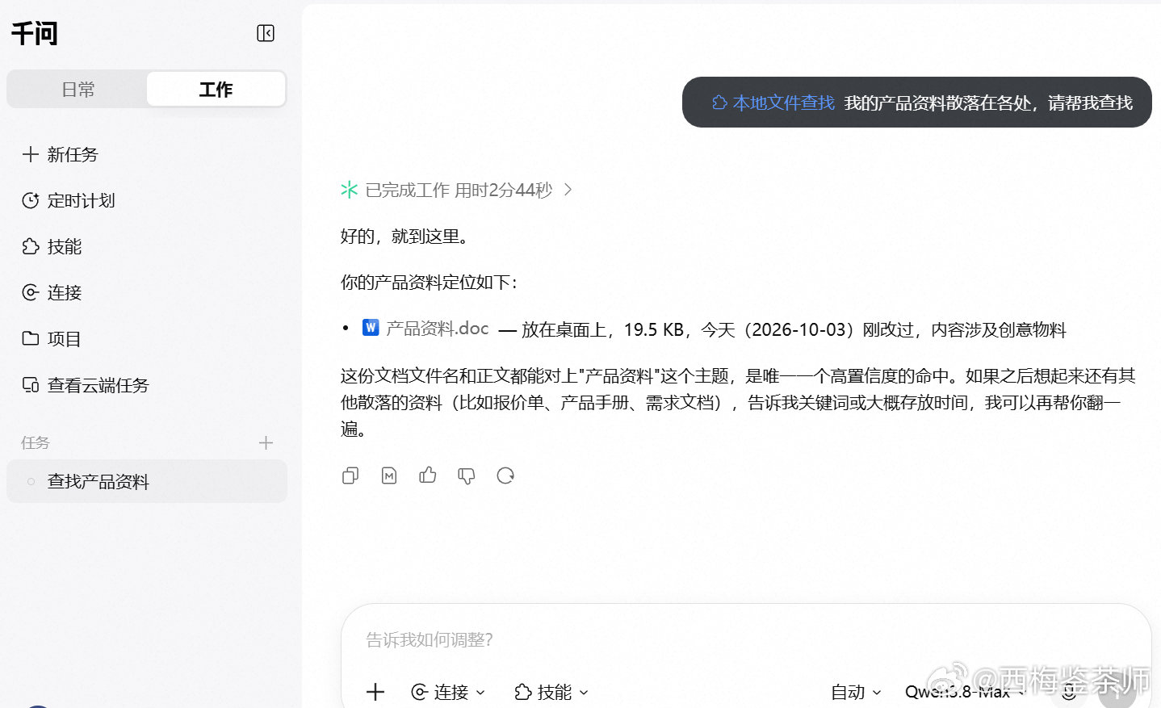Start a 新任务

[x=146, y=154]
